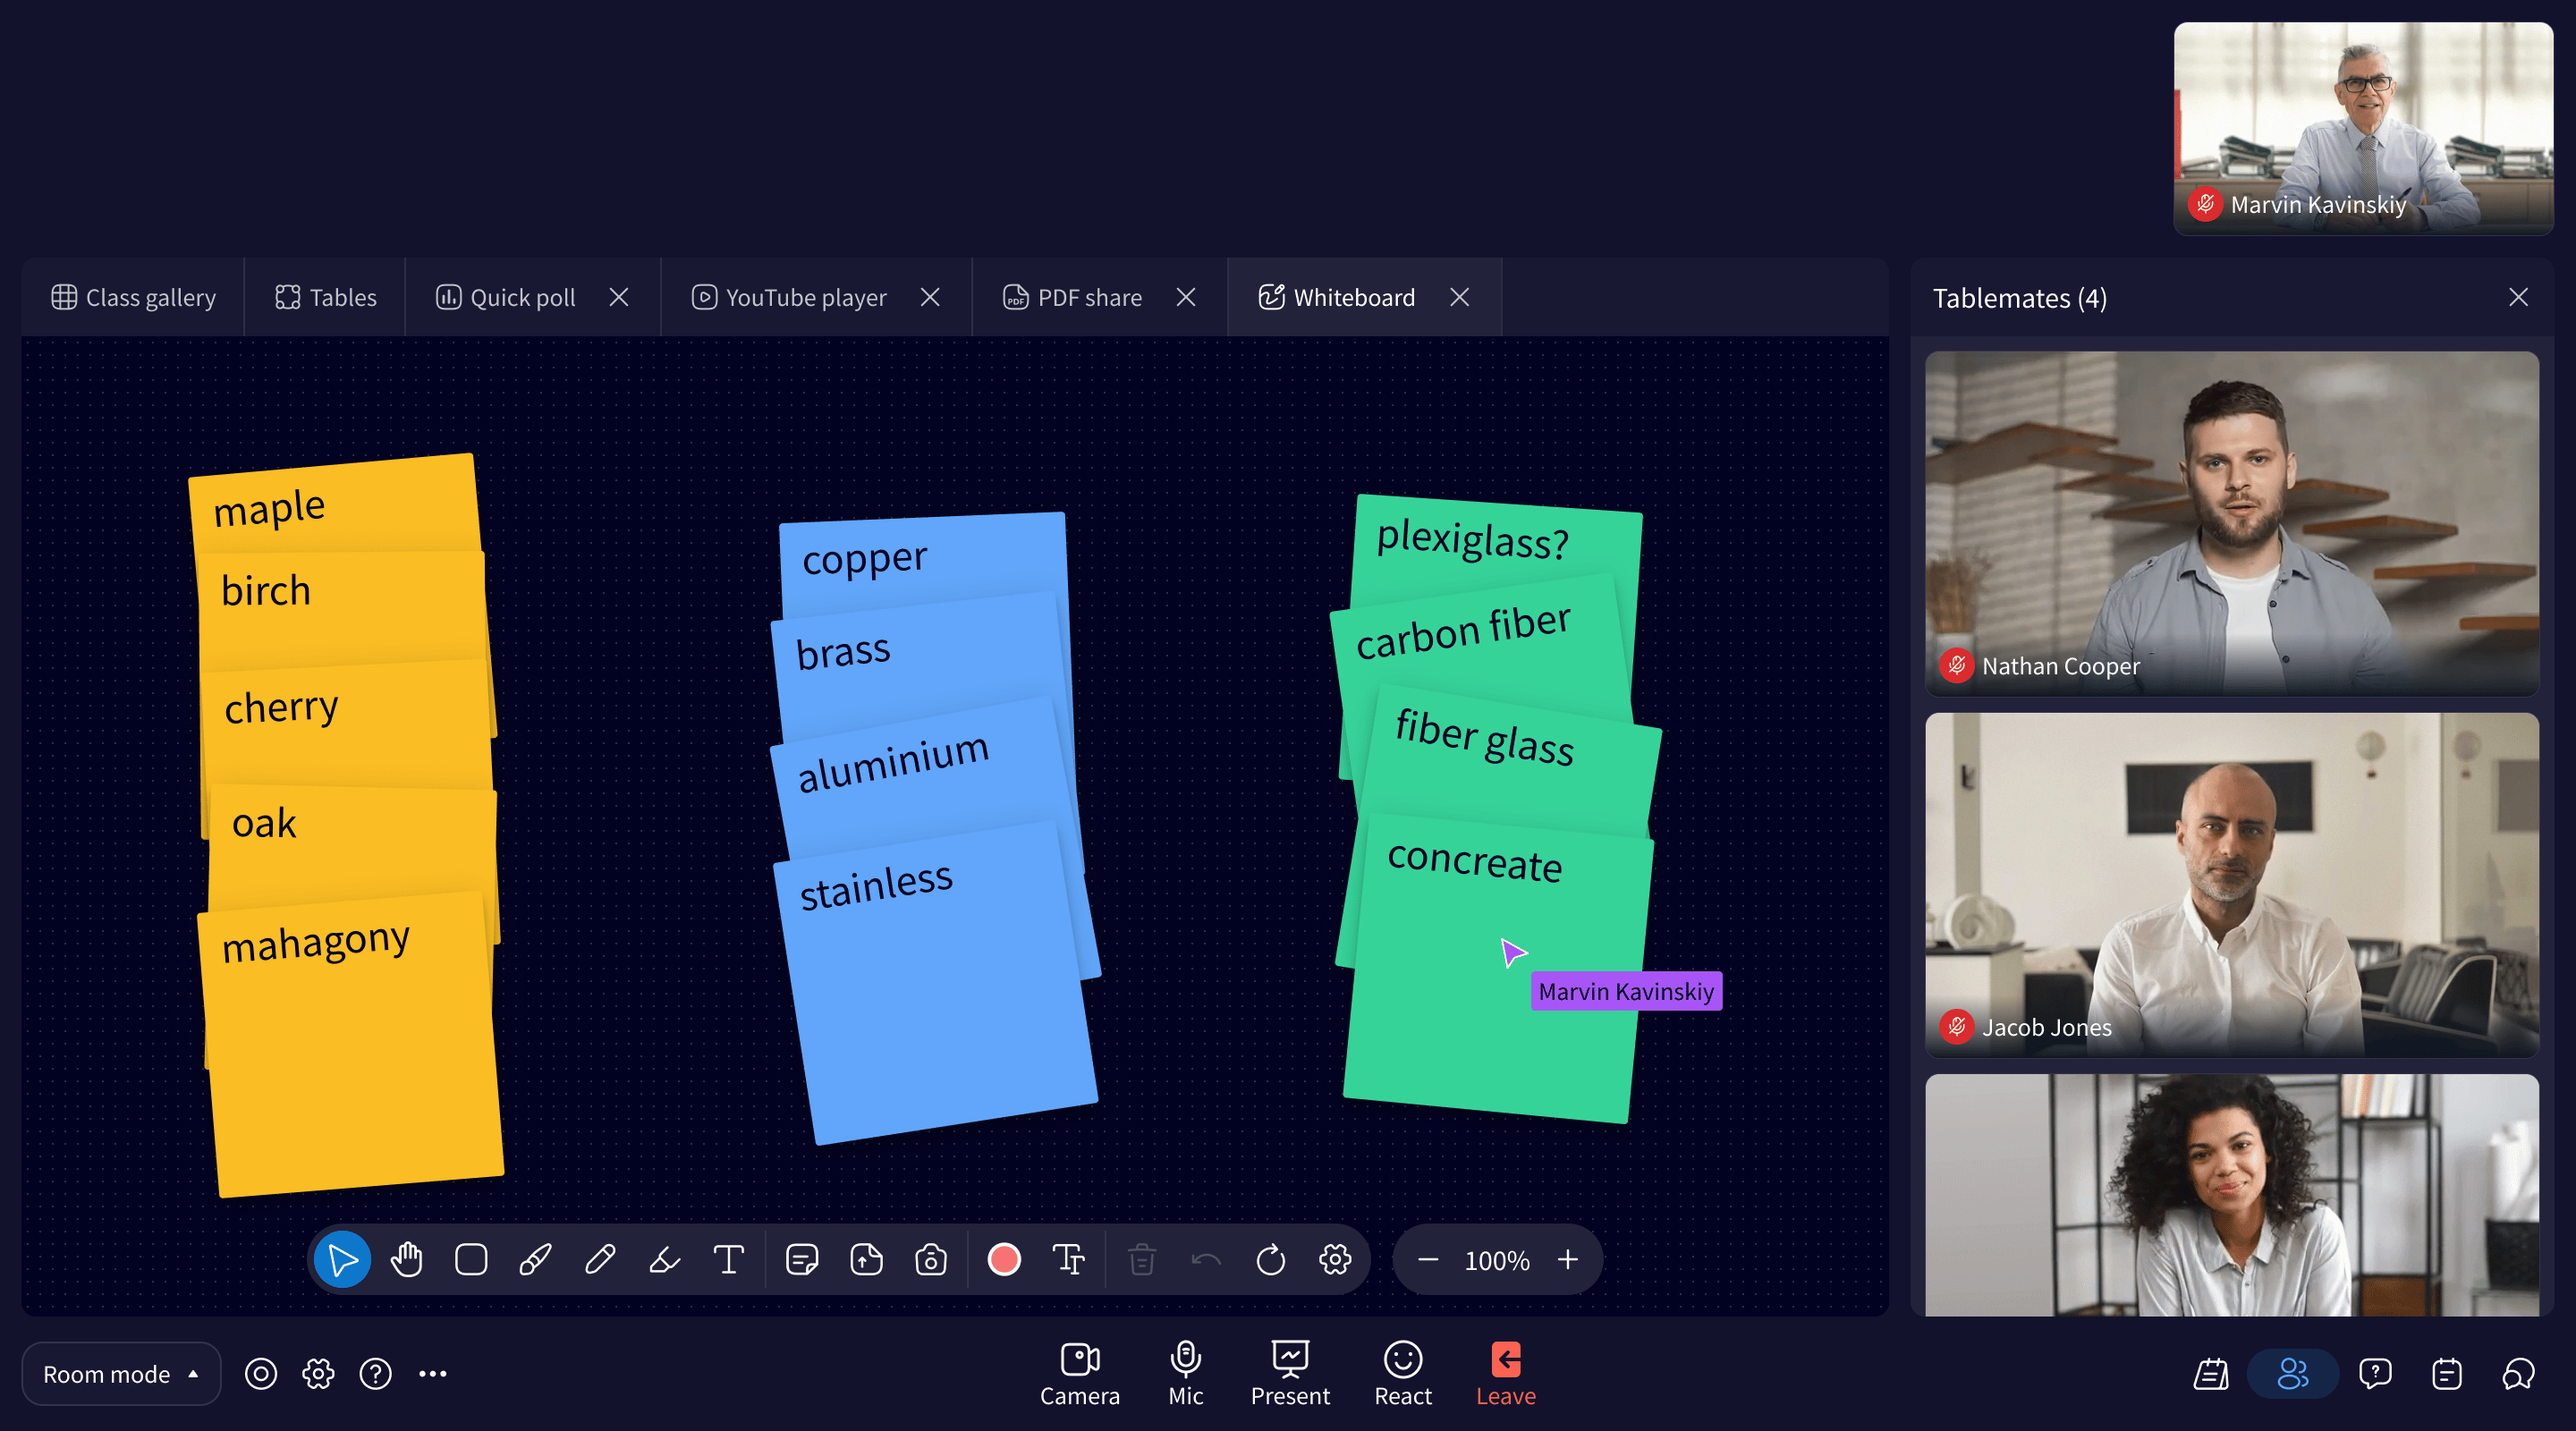The image size is (2576, 1431).
Task: Select the hand pan tool
Action: point(406,1259)
